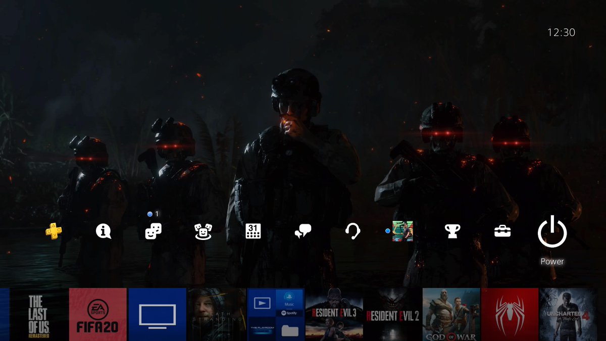The width and height of the screenshot is (606, 341).
Task: Open the Friends icon
Action: pyautogui.click(x=203, y=231)
